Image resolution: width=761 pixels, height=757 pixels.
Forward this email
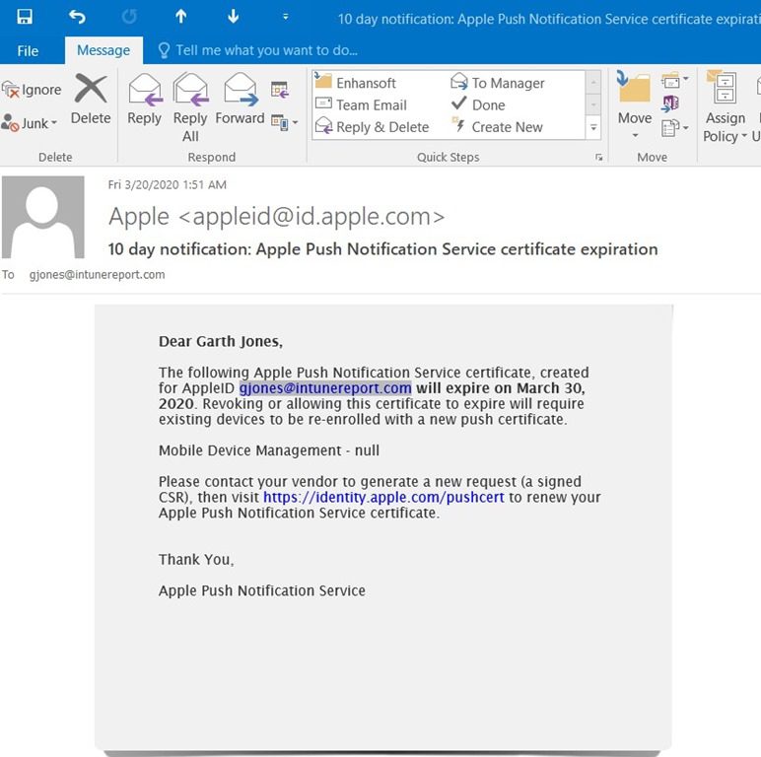tap(240, 100)
